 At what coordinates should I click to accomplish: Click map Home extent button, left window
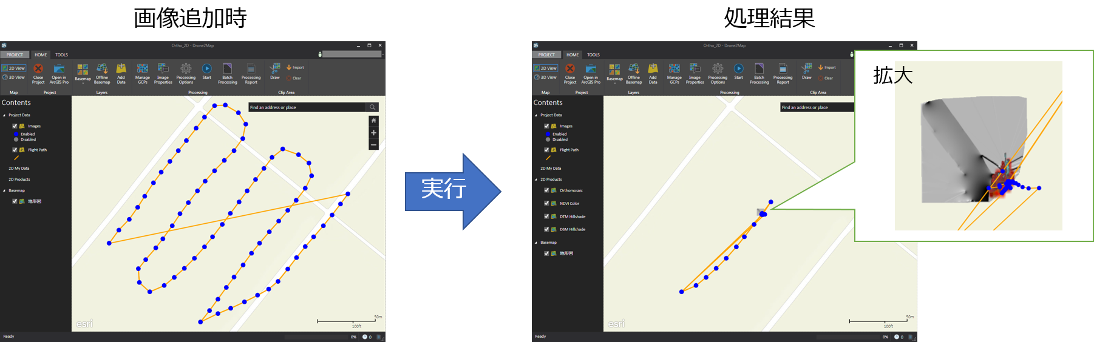tap(373, 121)
